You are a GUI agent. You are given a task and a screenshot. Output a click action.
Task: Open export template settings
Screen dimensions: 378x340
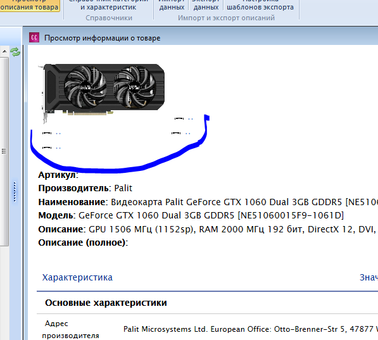pos(260,5)
